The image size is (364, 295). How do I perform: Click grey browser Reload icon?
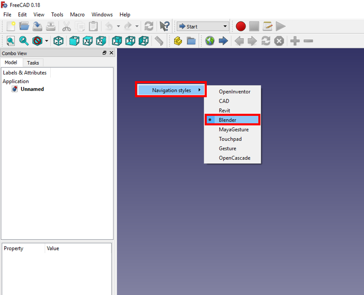266,41
